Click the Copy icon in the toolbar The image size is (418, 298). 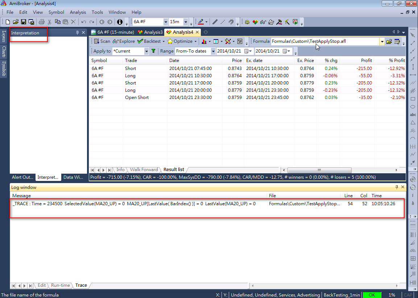pos(58,22)
